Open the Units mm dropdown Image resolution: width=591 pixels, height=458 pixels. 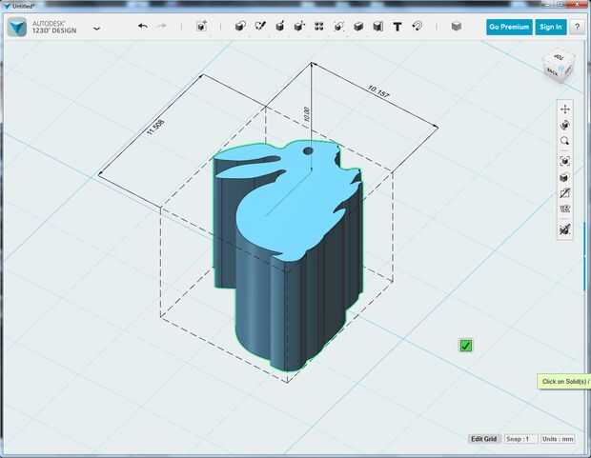coord(559,439)
